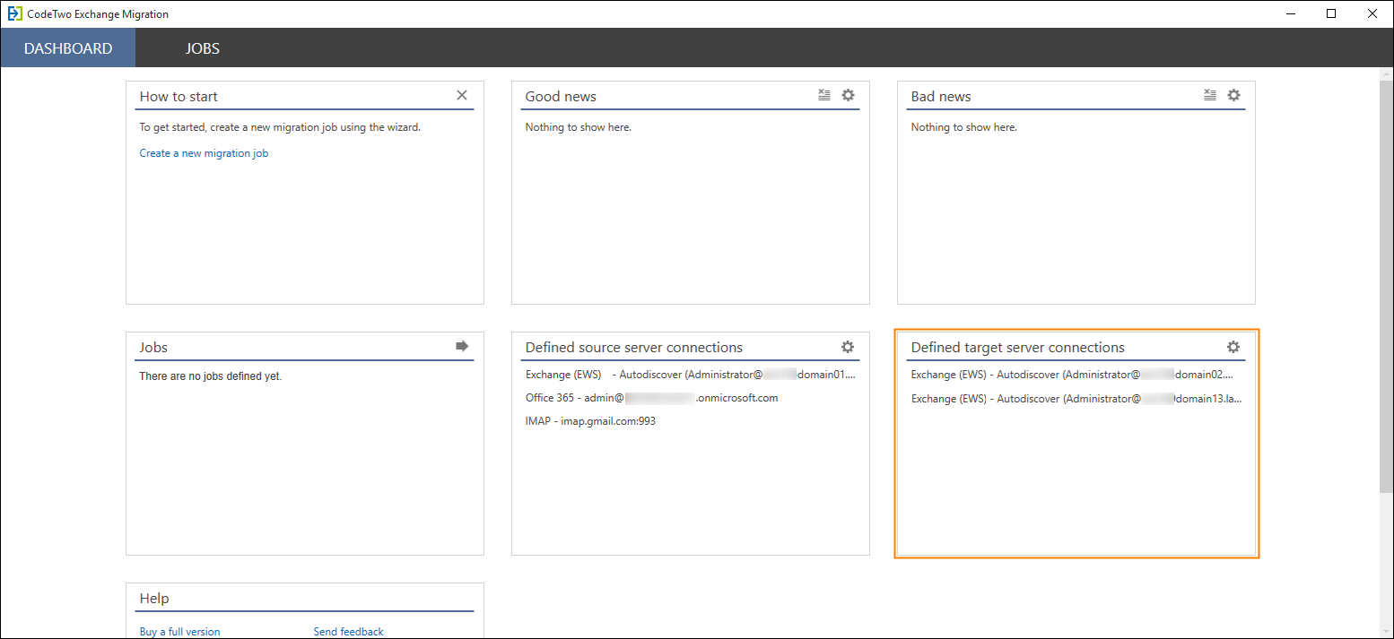Select the source Exchange (EWS) domain01 connection
Screen dimensions: 1394x639
pyautogui.click(x=691, y=375)
